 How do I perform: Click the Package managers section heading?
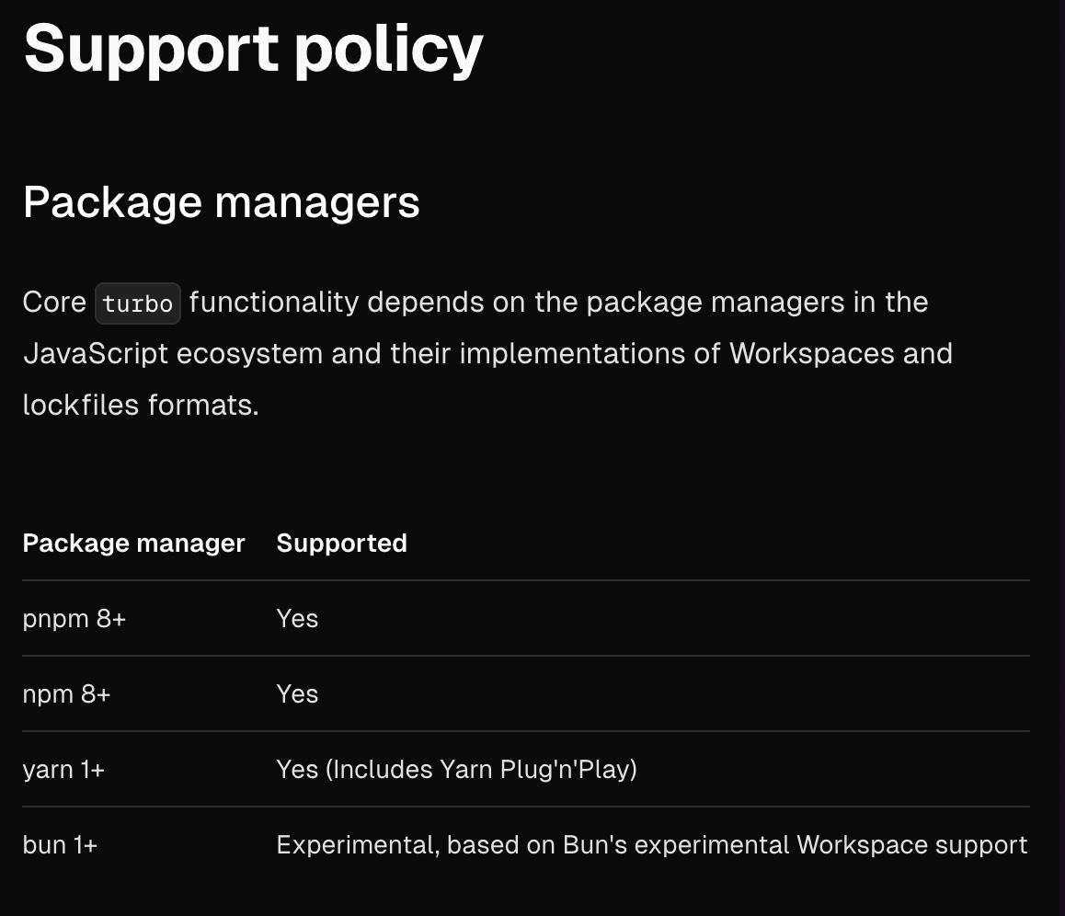[222, 202]
